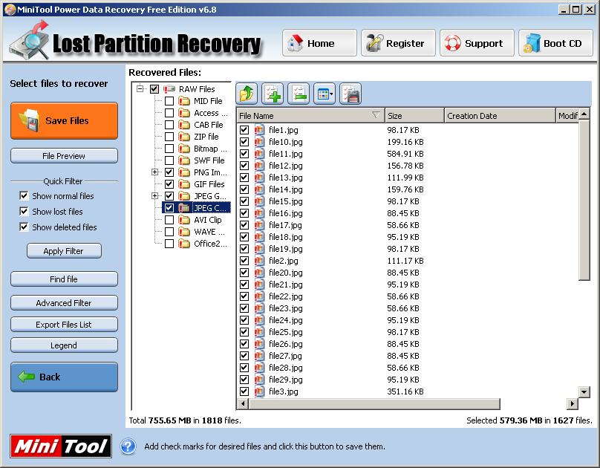Image resolution: width=600 pixels, height=468 pixels.
Task: Click the SWF File folder icon
Action: tap(184, 160)
